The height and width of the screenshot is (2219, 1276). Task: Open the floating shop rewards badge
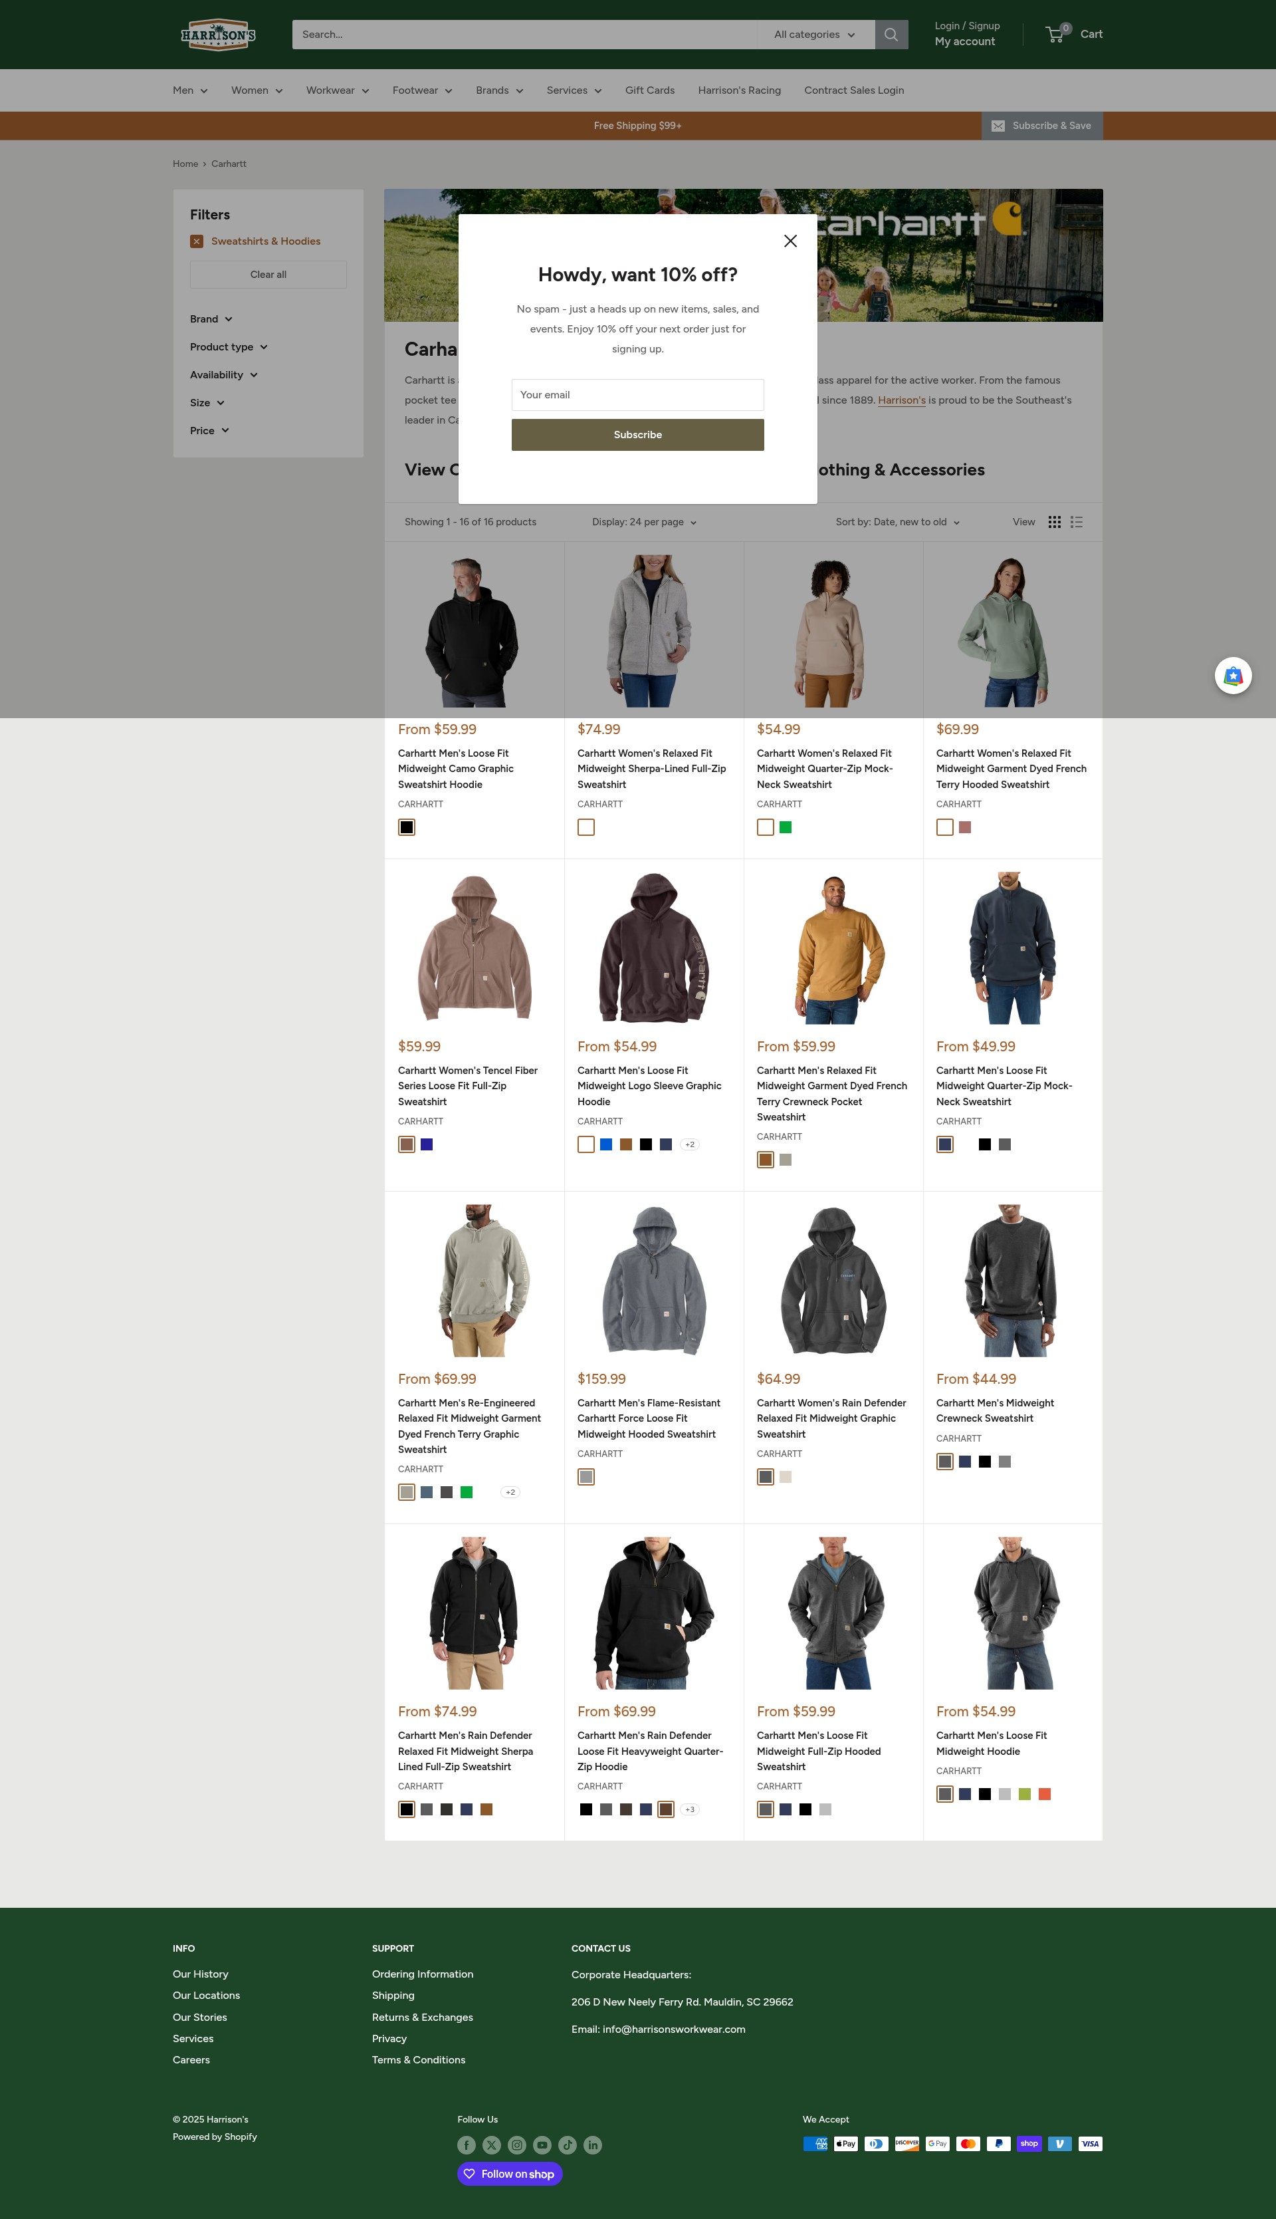click(1232, 676)
